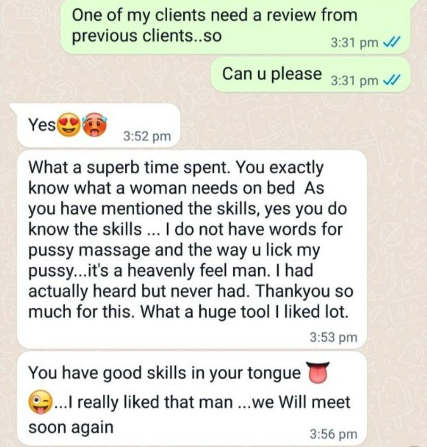Viewport: 427px width, 447px height.
Task: Click the 3:53 pm timestamp
Action: [334, 337]
